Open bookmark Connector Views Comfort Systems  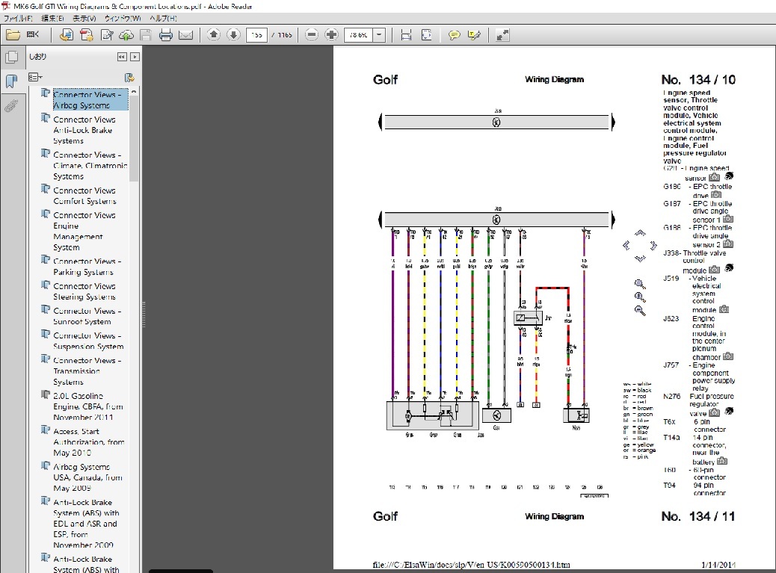(x=84, y=196)
